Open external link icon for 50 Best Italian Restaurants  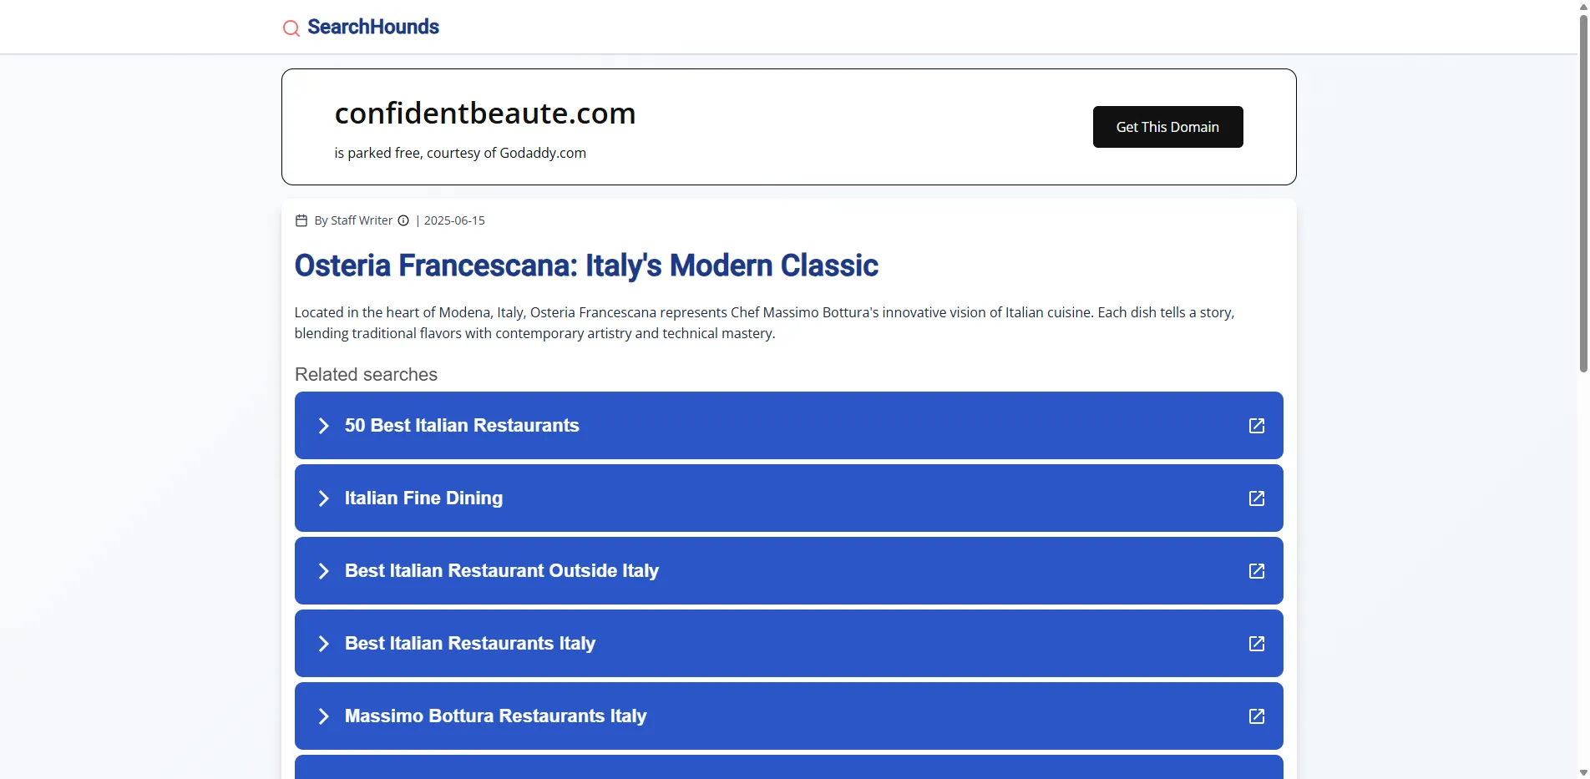tap(1256, 426)
